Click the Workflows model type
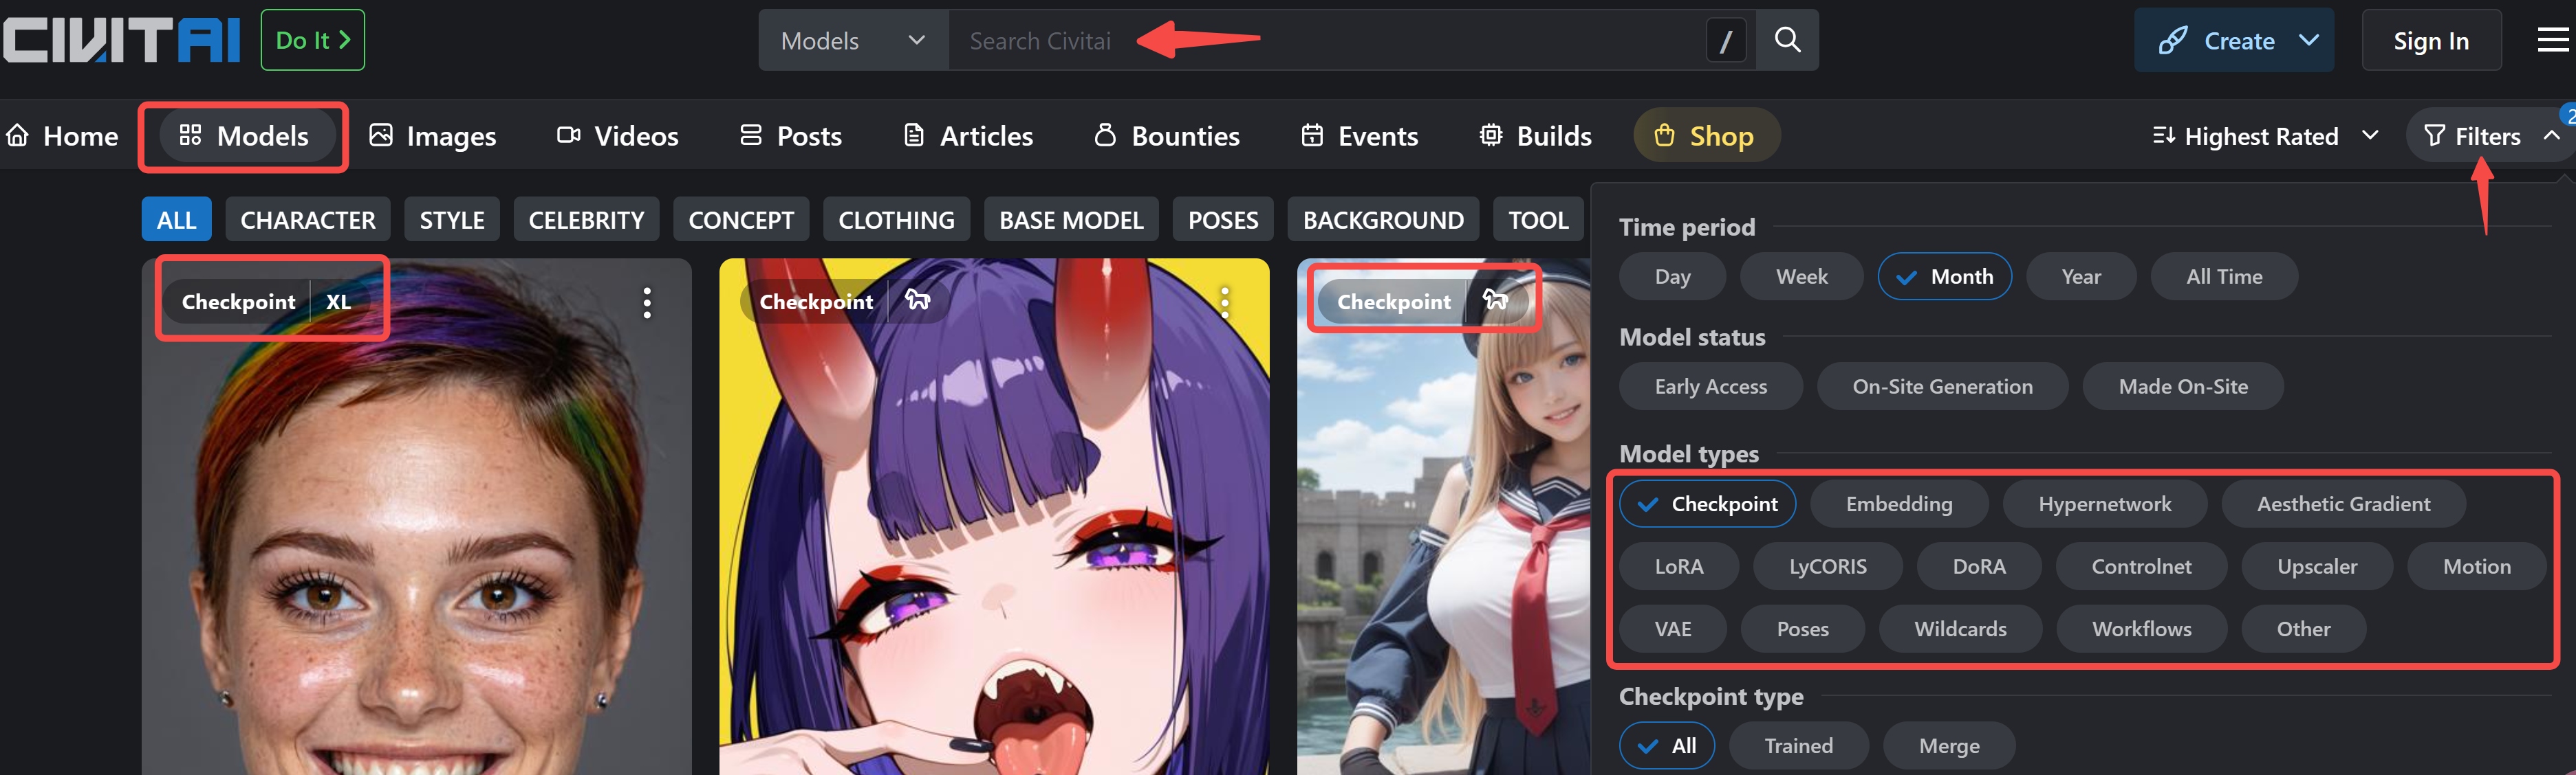This screenshot has width=2576, height=775. point(2141,627)
